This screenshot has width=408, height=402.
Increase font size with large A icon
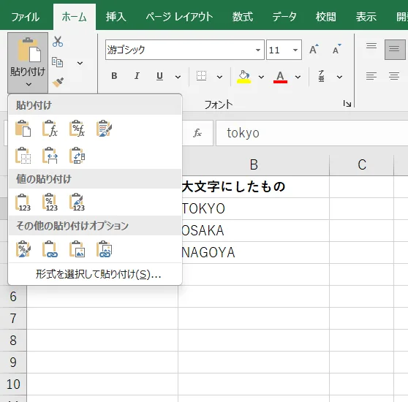(x=314, y=49)
